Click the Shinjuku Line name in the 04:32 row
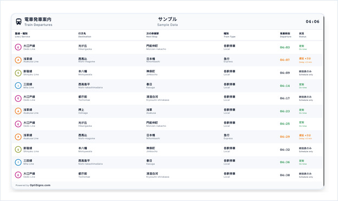The image size is (338, 201). pos(31,150)
